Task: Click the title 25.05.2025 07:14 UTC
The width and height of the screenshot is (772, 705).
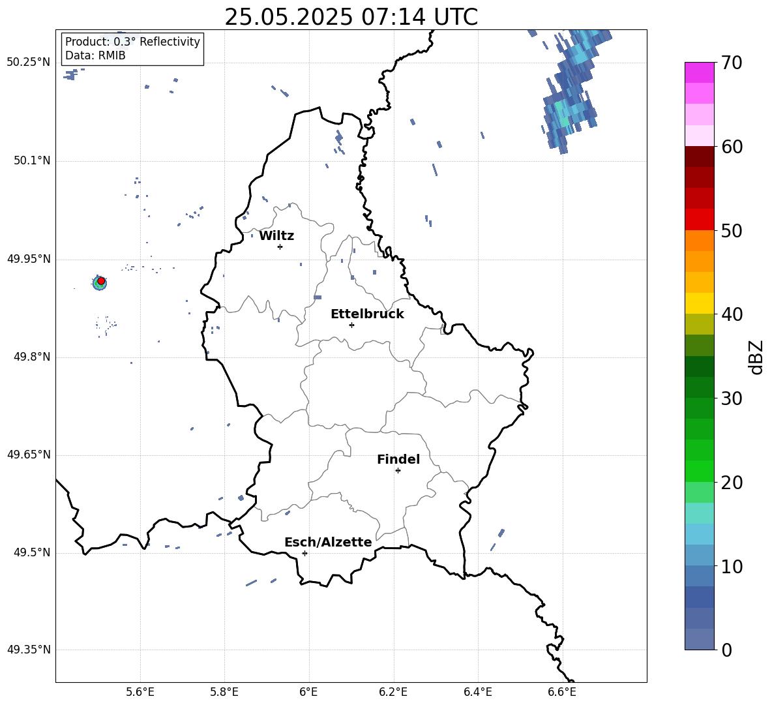Action: click(351, 17)
